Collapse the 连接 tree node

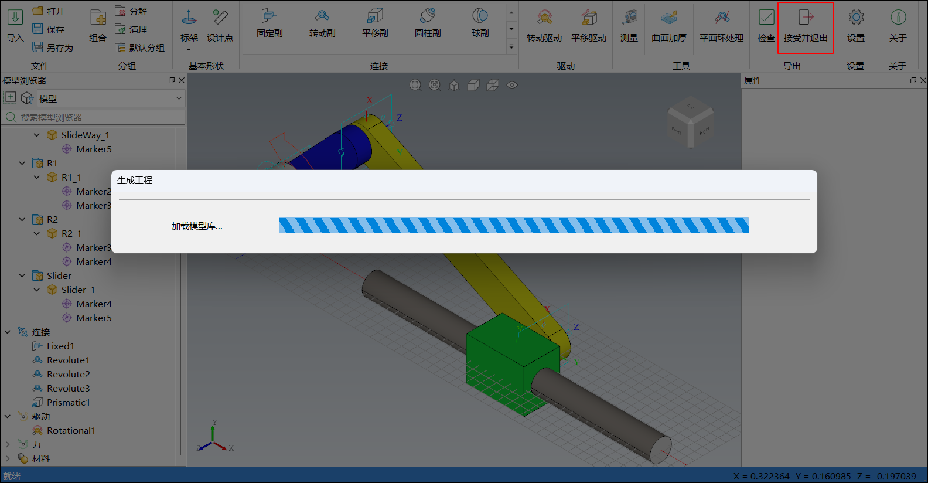pyautogui.click(x=8, y=332)
